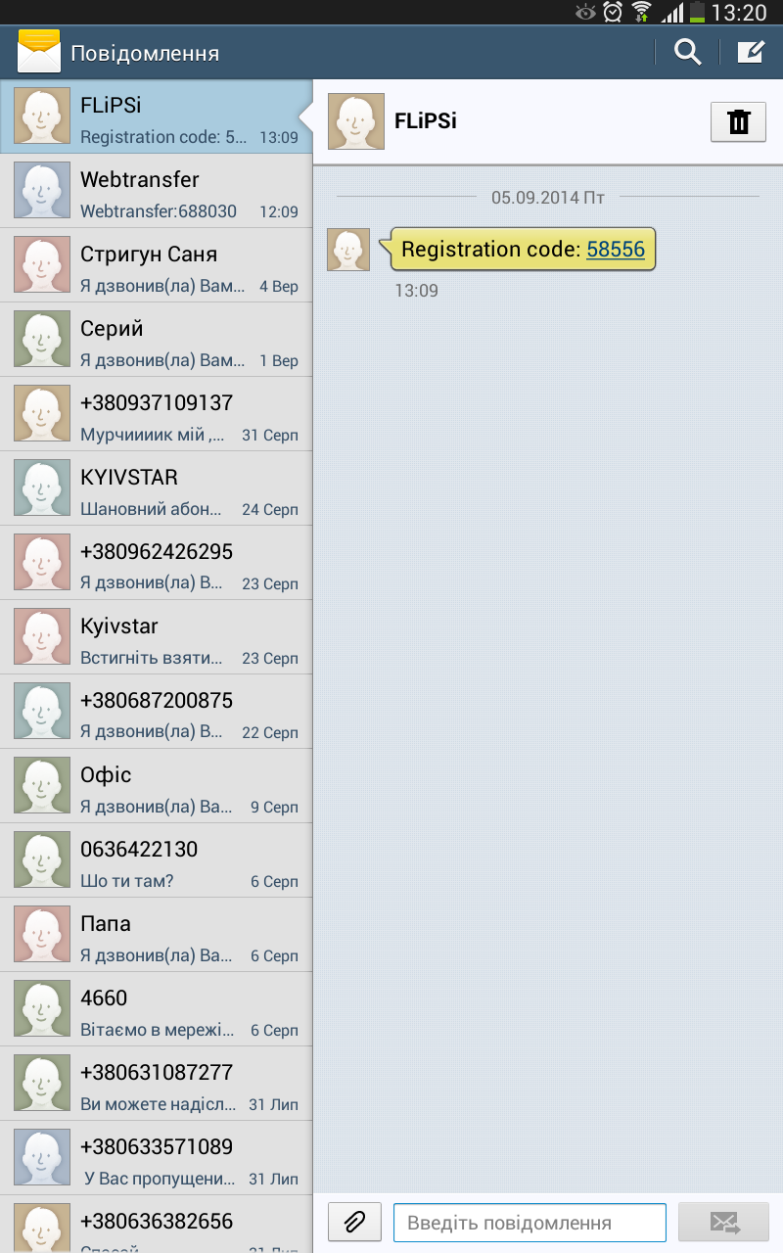Delete conversation with the trash icon
The width and height of the screenshot is (783, 1253).
point(738,121)
